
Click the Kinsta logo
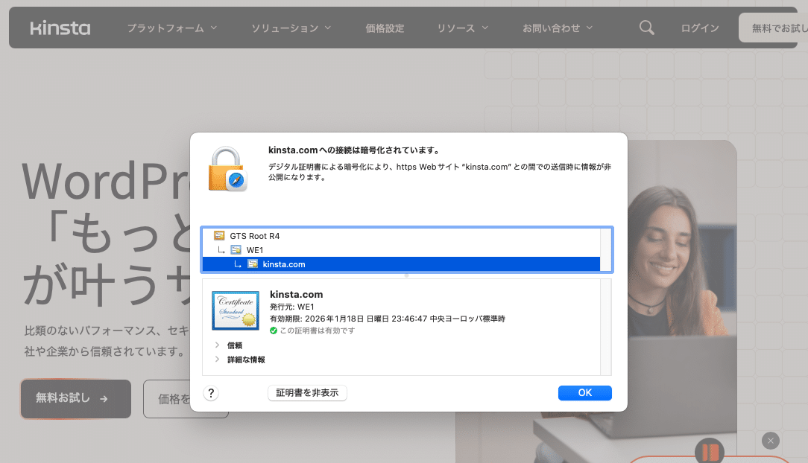tap(60, 28)
